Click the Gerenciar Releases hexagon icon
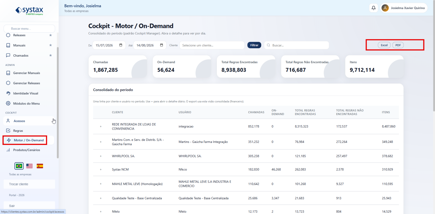 (x=8, y=83)
